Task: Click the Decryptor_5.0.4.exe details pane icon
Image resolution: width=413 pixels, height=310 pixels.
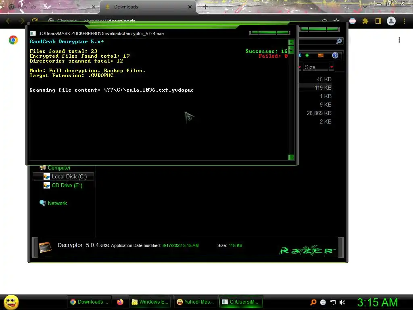Action: 45,247
